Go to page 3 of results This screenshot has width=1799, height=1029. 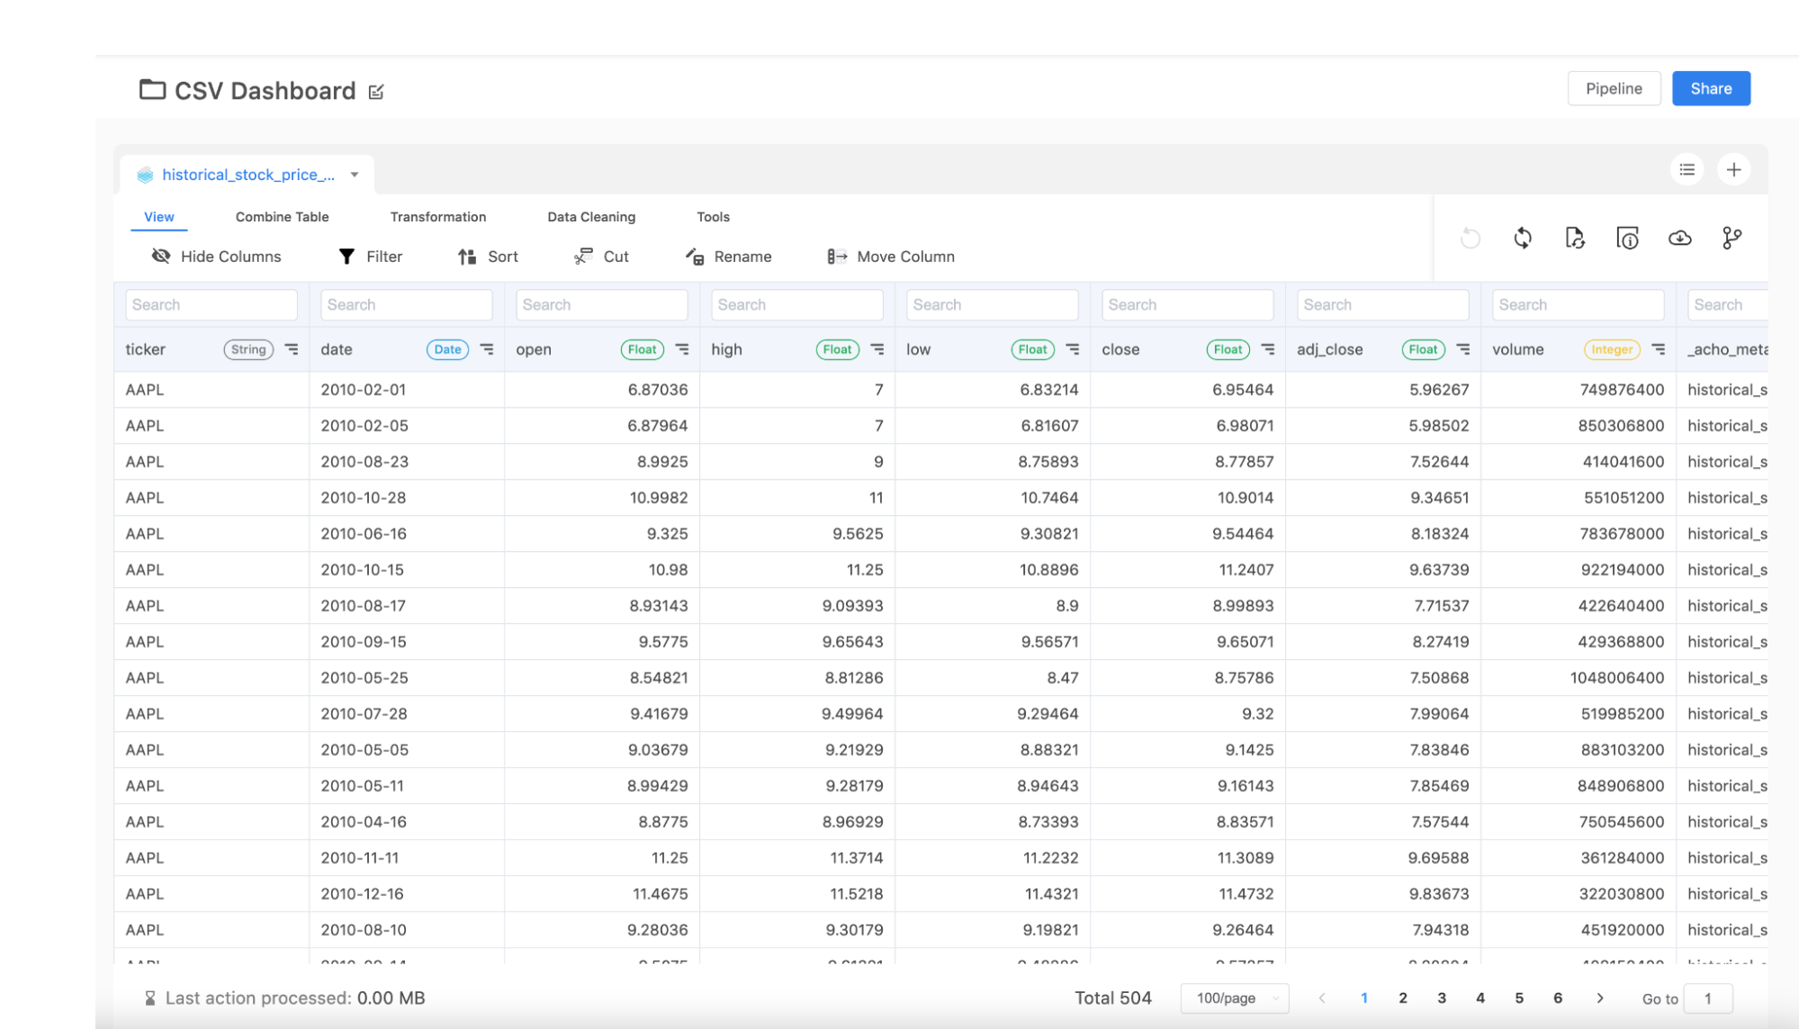pos(1441,997)
